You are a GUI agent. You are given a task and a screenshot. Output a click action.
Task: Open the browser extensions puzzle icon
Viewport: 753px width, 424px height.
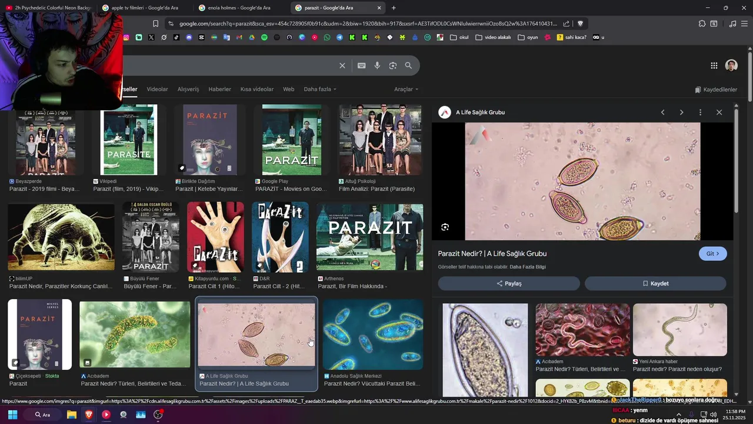(702, 24)
